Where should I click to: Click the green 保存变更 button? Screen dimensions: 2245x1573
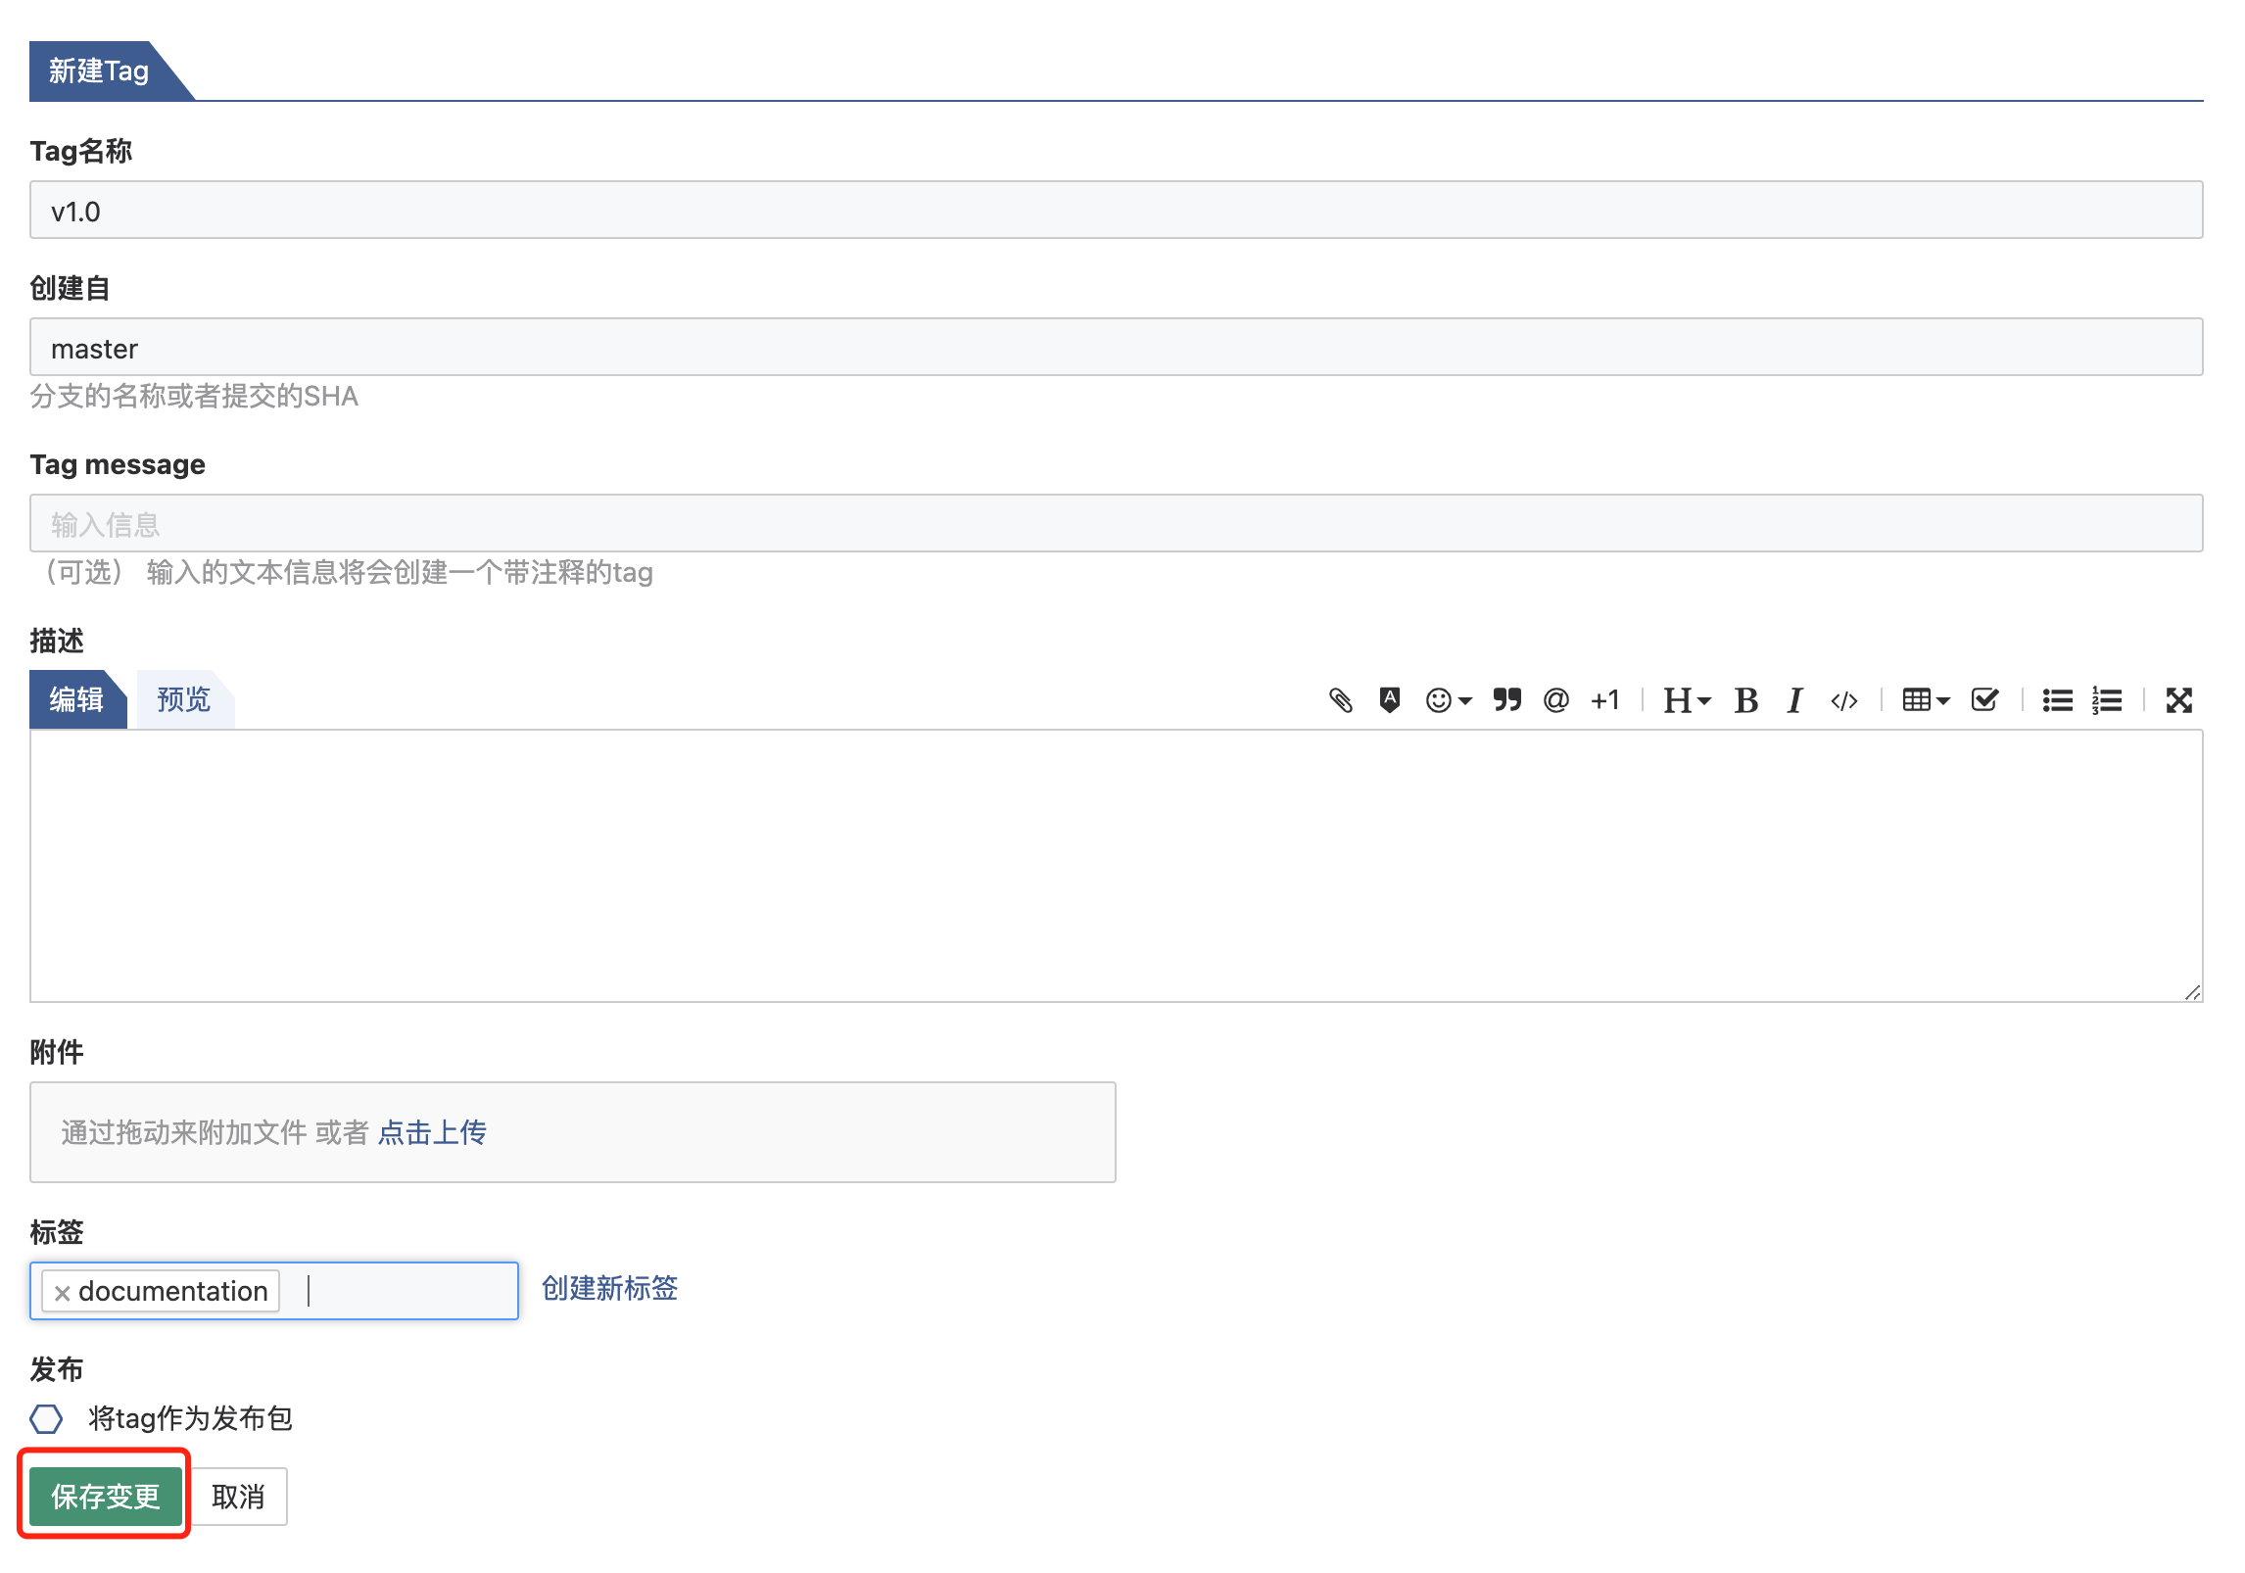(x=105, y=1496)
